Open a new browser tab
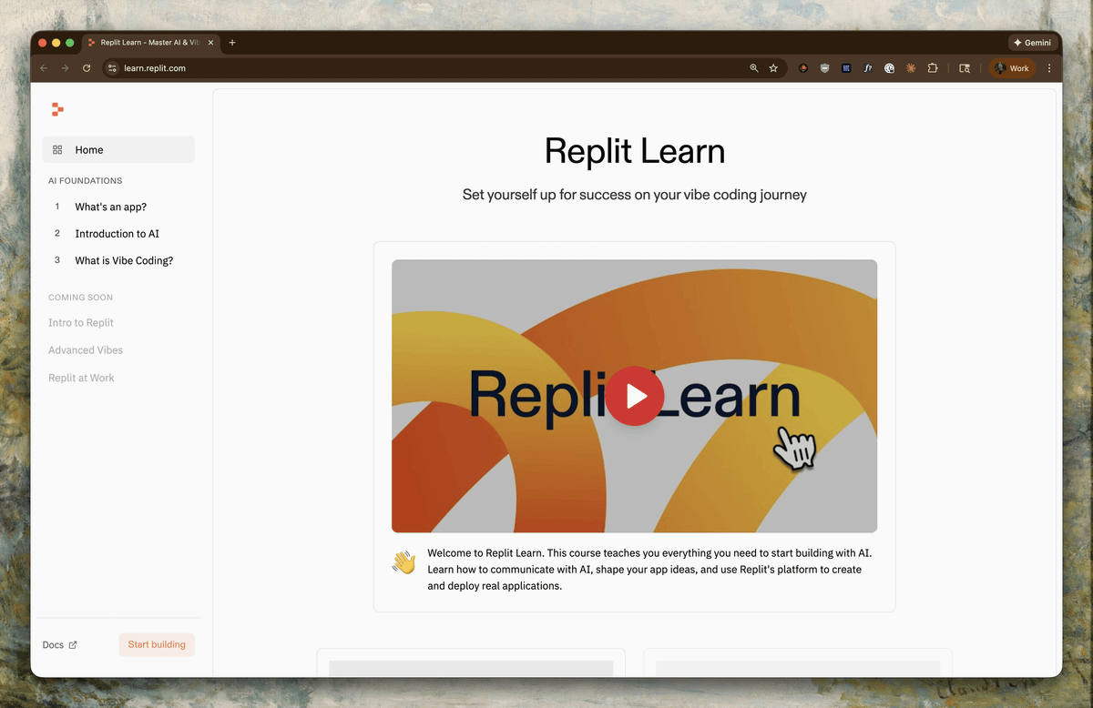This screenshot has width=1093, height=708. click(x=232, y=43)
